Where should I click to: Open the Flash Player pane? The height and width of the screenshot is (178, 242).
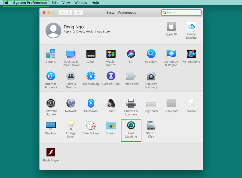click(51, 153)
